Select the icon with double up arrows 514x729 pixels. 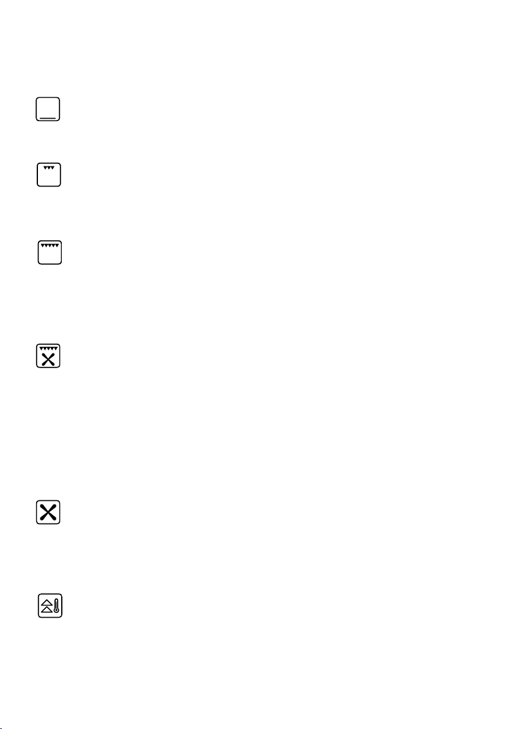pyautogui.click(x=50, y=606)
